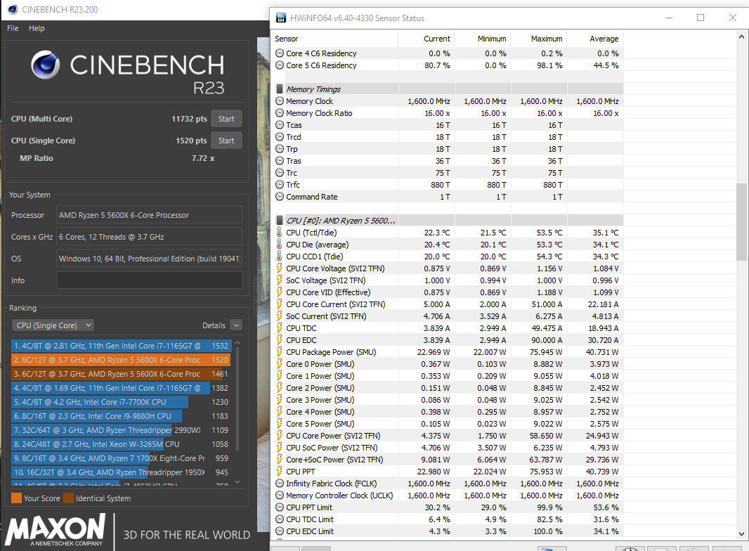
Task: Click ranking list scroll up arrow
Action: coord(237,343)
